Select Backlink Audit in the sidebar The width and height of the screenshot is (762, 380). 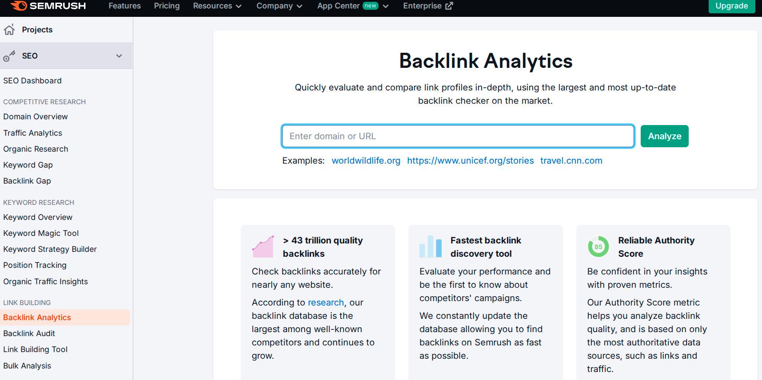[x=29, y=333]
